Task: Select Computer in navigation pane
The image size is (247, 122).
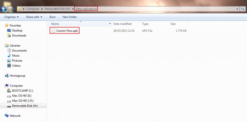Action: coord(16,86)
